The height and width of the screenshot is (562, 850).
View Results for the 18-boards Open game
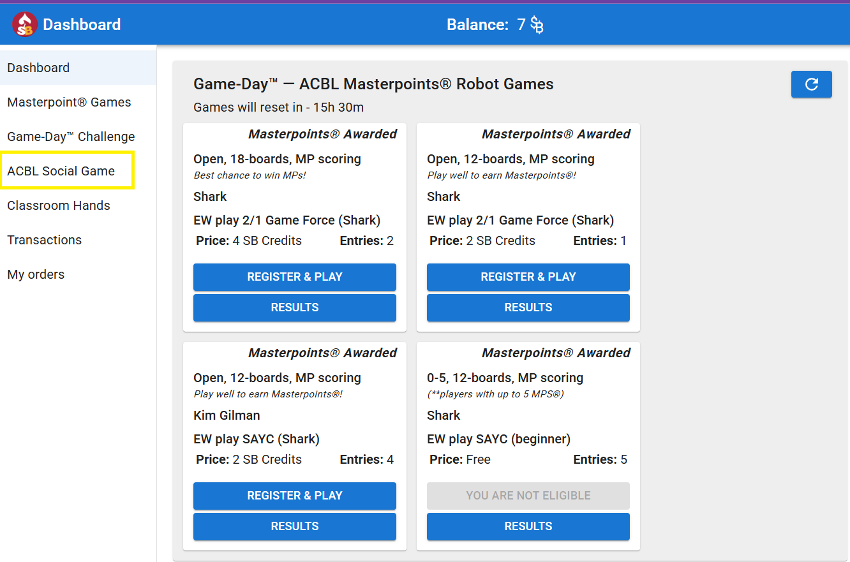(295, 307)
